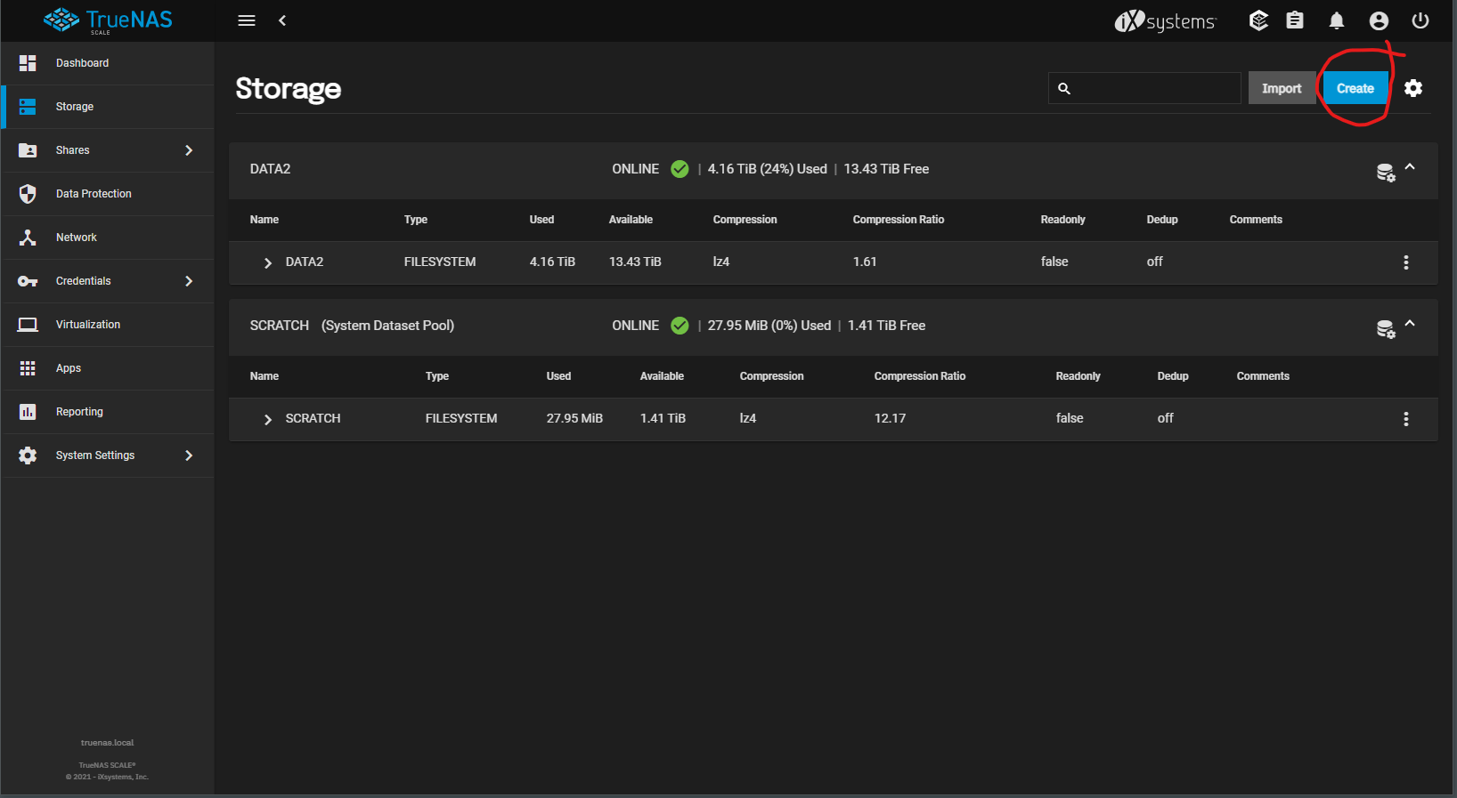This screenshot has width=1457, height=798.
Task: Go to the Dashboard page
Action: [x=82, y=63]
